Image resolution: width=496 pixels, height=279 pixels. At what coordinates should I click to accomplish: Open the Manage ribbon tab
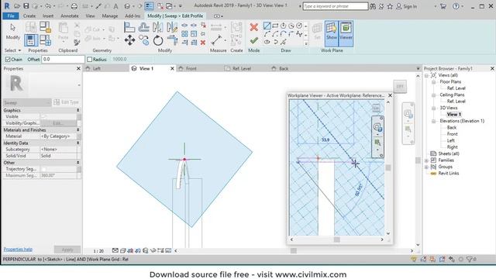tap(110, 15)
